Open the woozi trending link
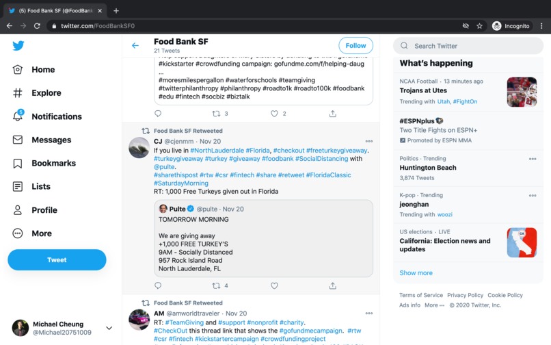The image size is (551, 345). coord(444,214)
